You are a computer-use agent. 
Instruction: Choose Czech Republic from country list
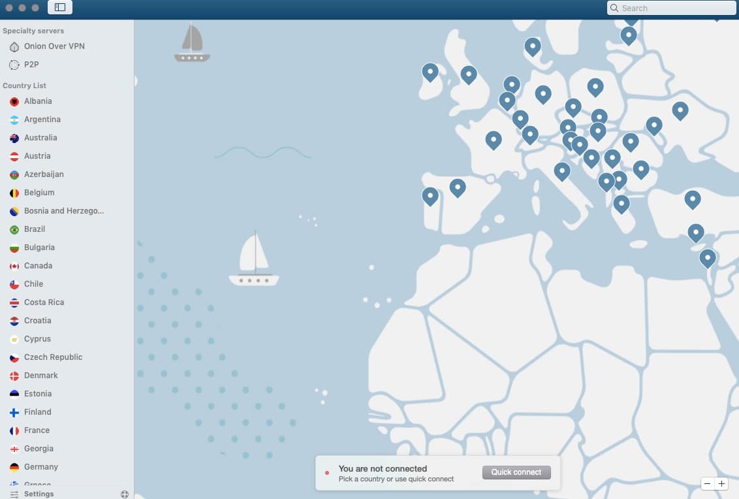[53, 357]
